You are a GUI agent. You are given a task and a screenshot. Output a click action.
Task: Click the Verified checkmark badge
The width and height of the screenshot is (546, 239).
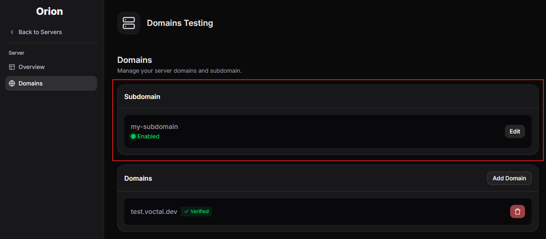(196, 211)
